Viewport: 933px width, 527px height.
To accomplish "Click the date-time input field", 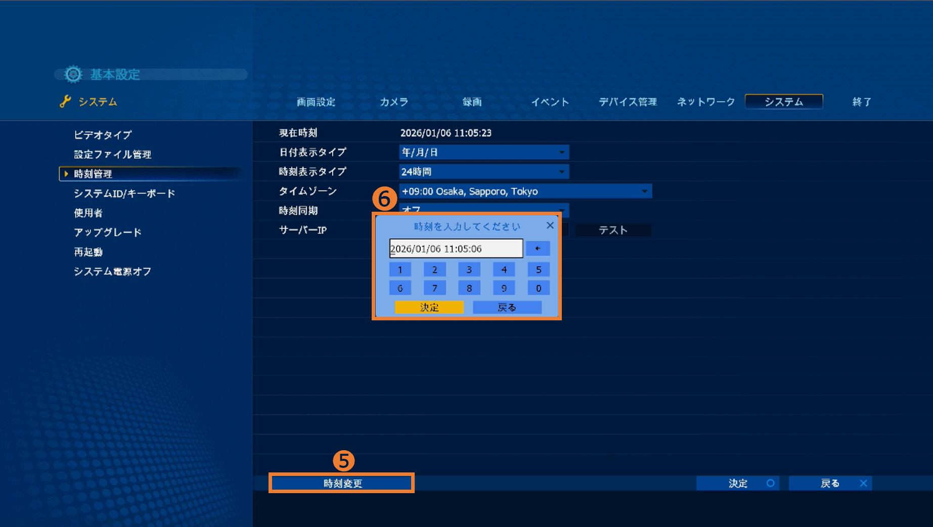I will (x=456, y=249).
